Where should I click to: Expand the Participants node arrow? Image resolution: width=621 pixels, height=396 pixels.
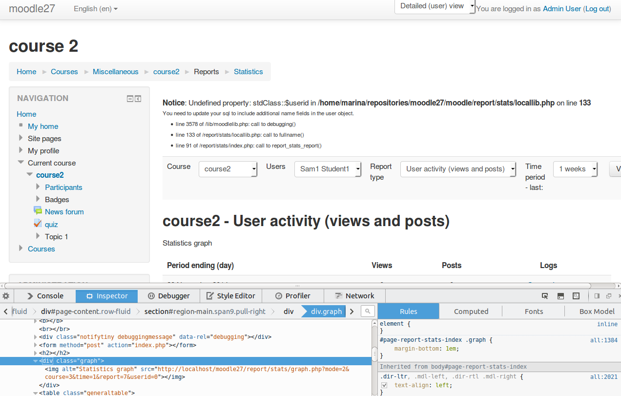coord(38,187)
